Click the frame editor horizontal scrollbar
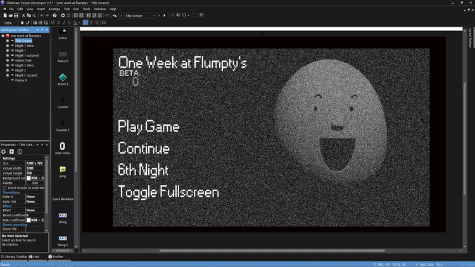 click(x=272, y=251)
